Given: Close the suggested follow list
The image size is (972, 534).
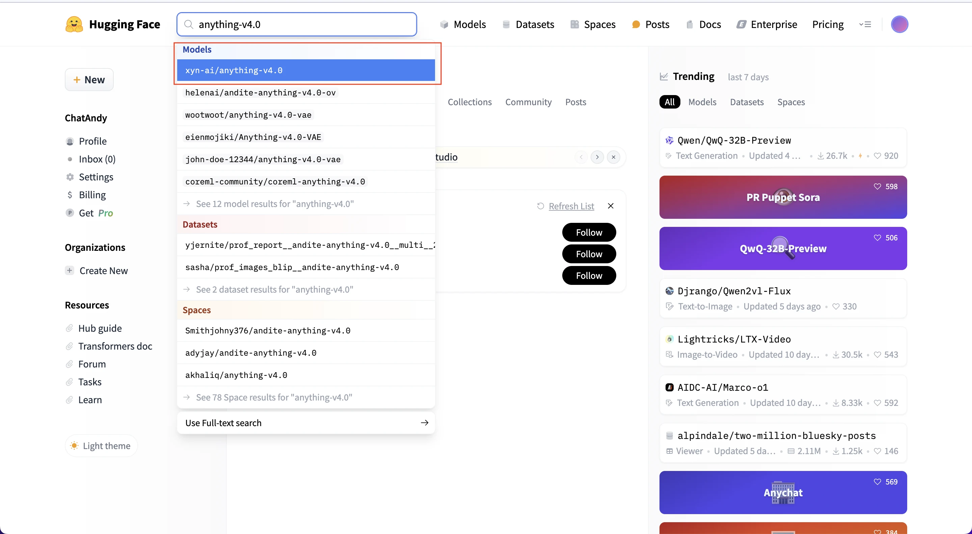Looking at the screenshot, I should coord(611,206).
